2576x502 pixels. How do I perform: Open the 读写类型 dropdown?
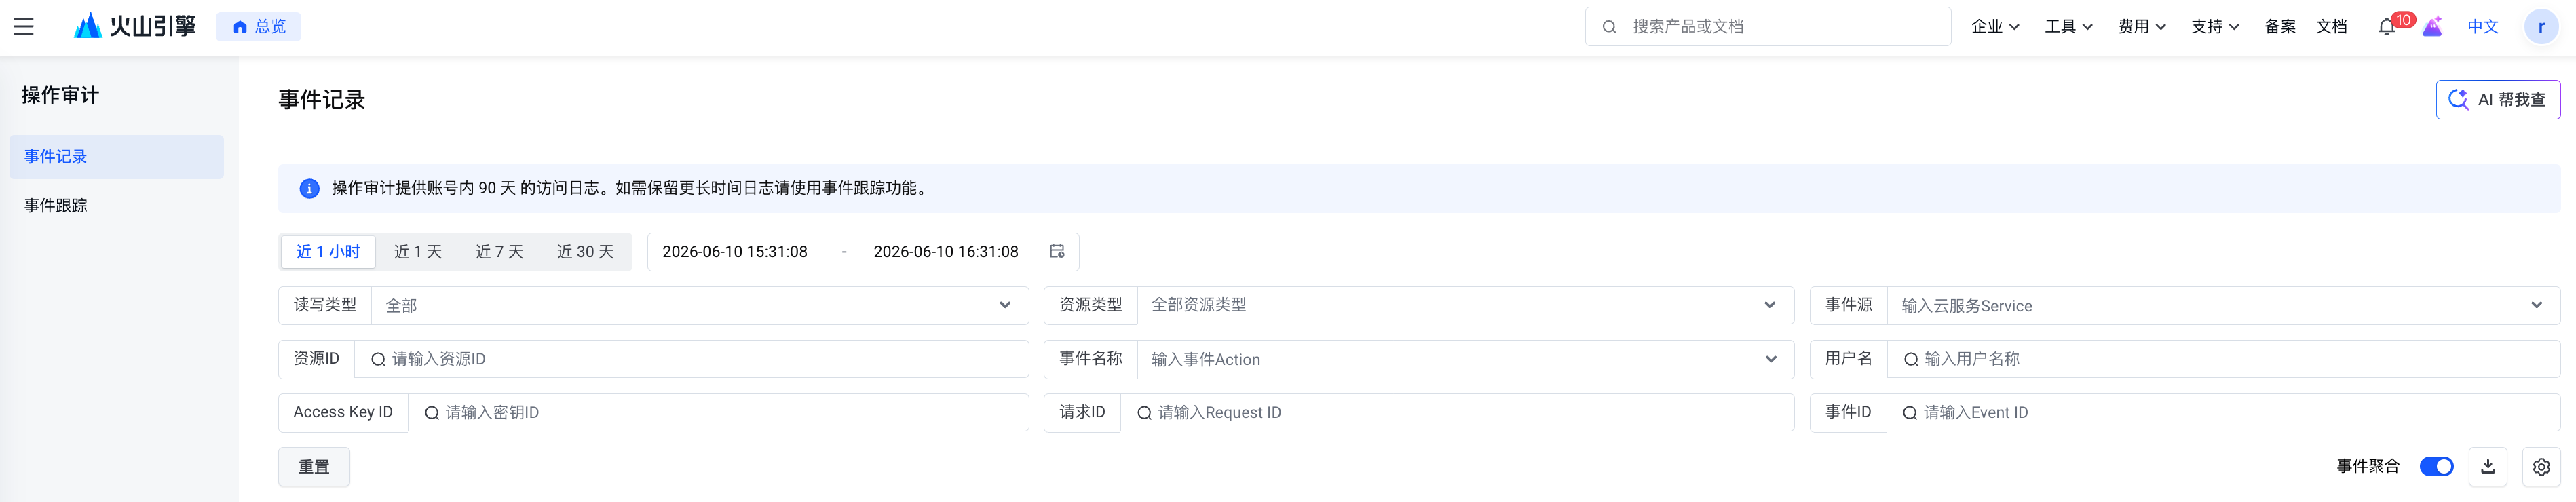[699, 306]
